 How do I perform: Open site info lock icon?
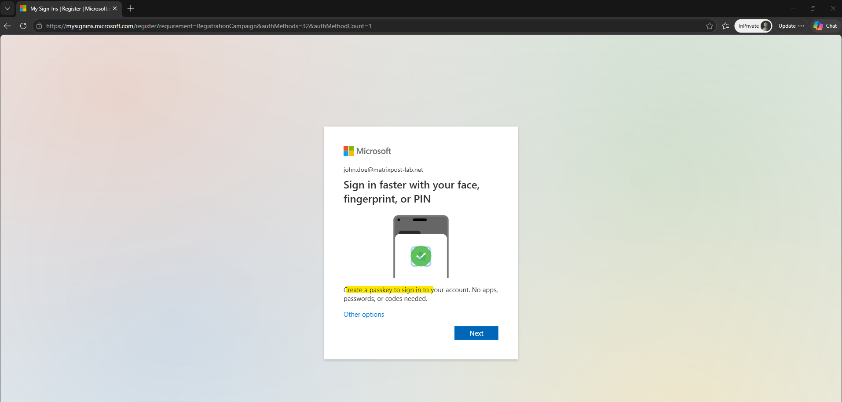[39, 26]
